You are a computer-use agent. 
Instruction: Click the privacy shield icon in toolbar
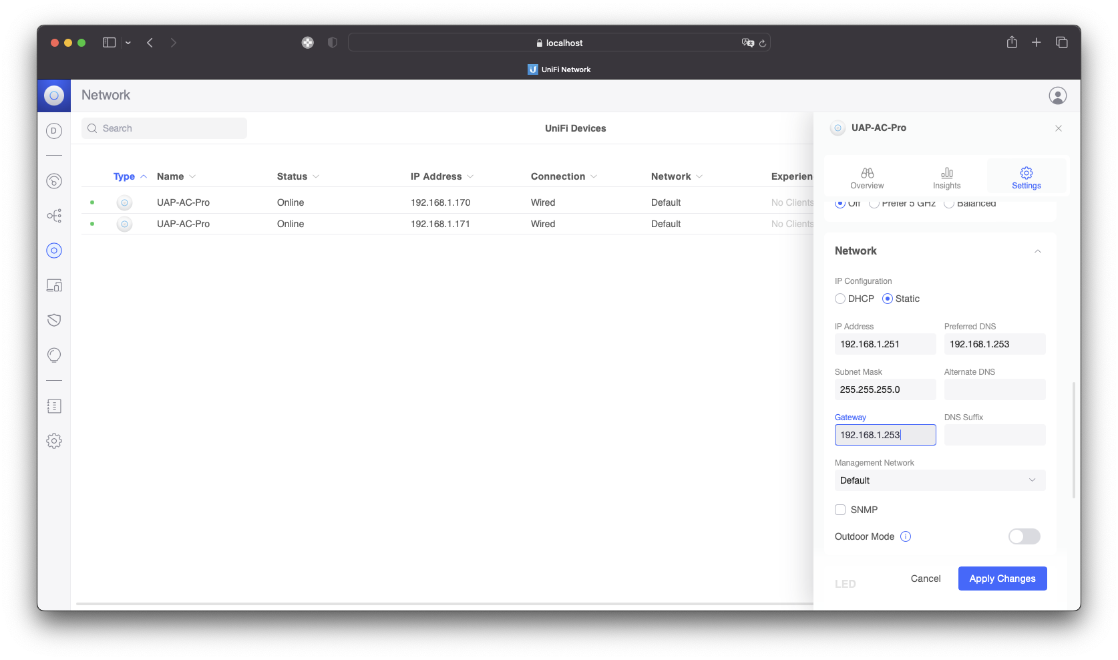pyautogui.click(x=332, y=43)
